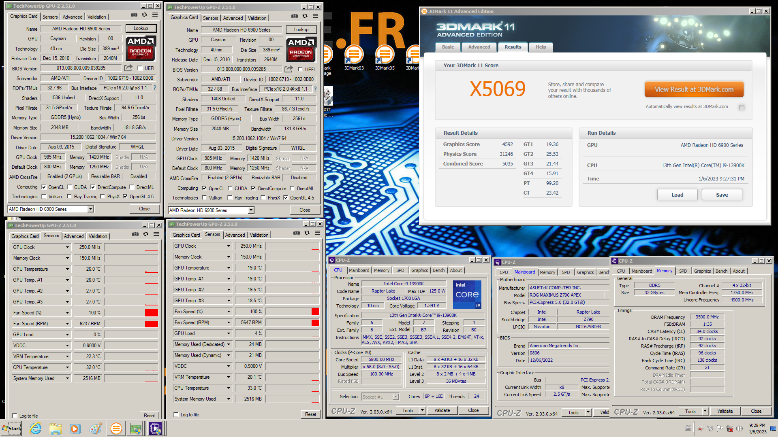Open the Advanced tab in the second GPU-Z Graphics Card window
This screenshot has height=437, width=778.
[x=233, y=18]
